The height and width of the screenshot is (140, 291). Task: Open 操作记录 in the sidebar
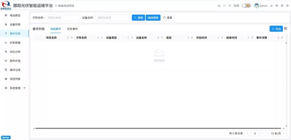point(14,70)
